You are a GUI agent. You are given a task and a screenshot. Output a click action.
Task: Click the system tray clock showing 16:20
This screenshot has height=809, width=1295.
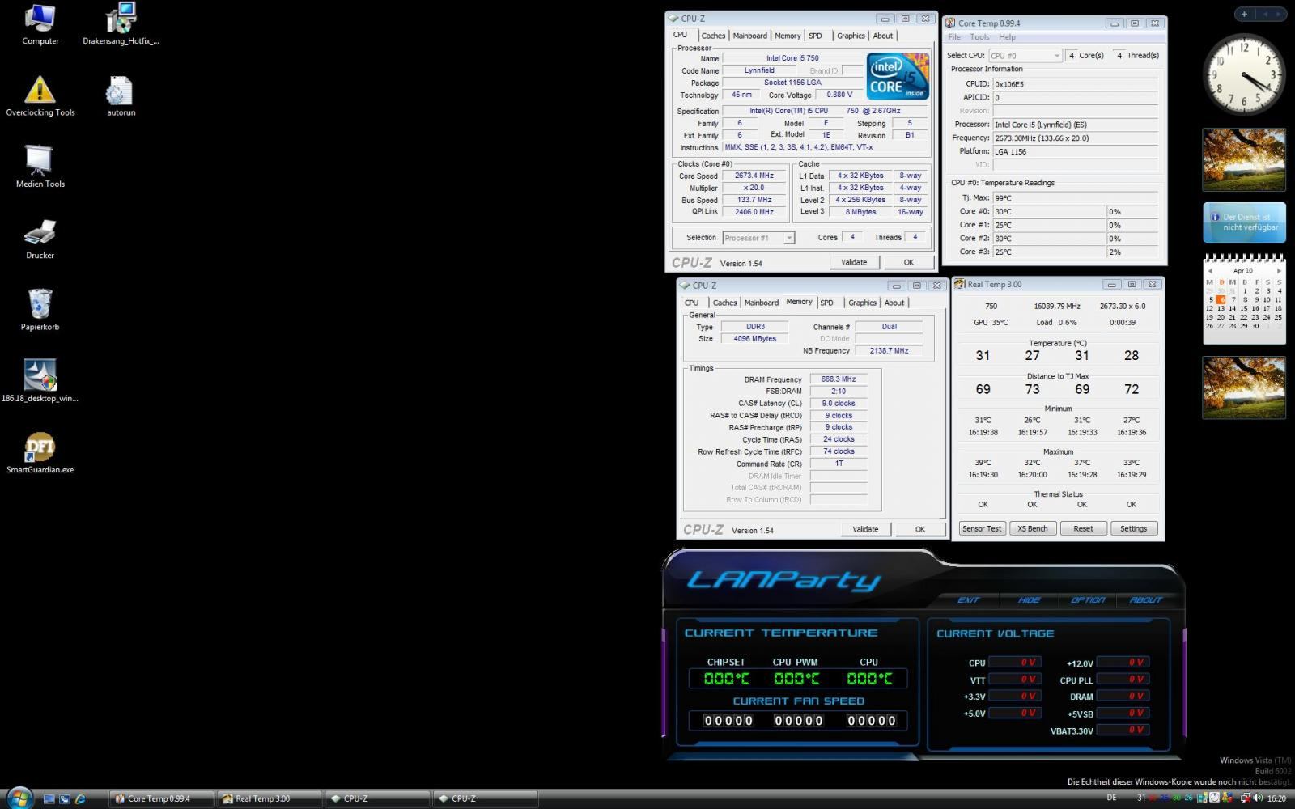pos(1276,798)
